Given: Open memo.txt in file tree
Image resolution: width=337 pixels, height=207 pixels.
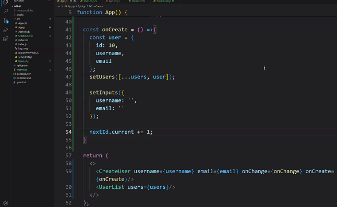Looking at the screenshot, I should click(x=20, y=70).
